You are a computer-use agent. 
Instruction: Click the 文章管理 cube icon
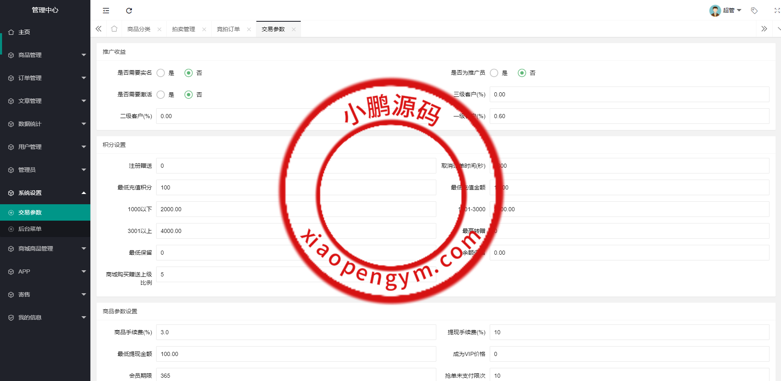[x=11, y=101]
